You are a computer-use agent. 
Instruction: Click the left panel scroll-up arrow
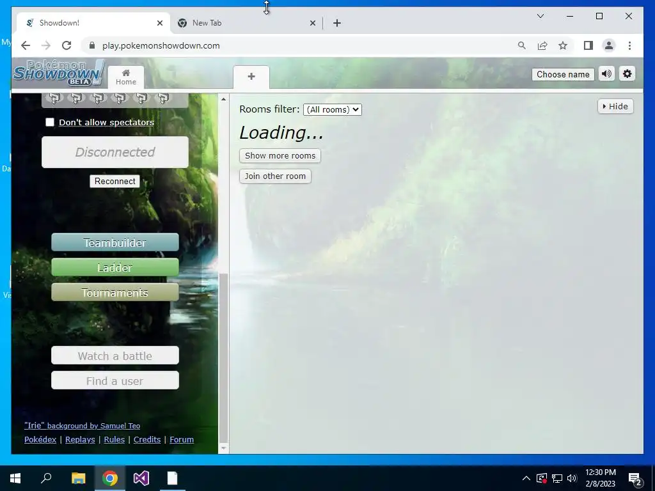223,99
